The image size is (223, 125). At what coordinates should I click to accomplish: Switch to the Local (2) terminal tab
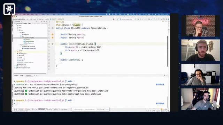[29, 75]
